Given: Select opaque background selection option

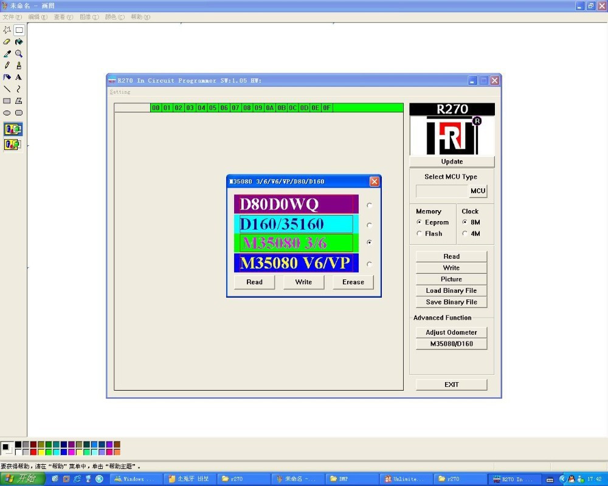Looking at the screenshot, I should point(13,129).
